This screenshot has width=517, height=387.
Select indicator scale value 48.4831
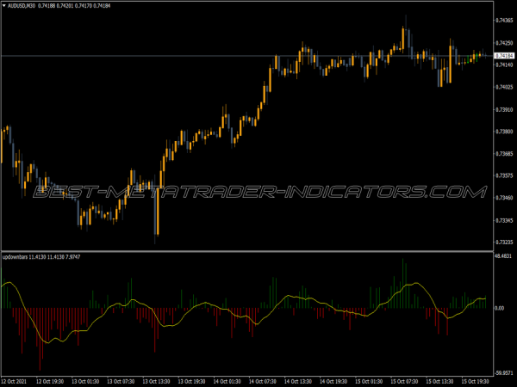503,256
